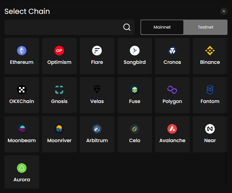Click the chain search input field
Viewport: 232px width, 193px height.
69,27
